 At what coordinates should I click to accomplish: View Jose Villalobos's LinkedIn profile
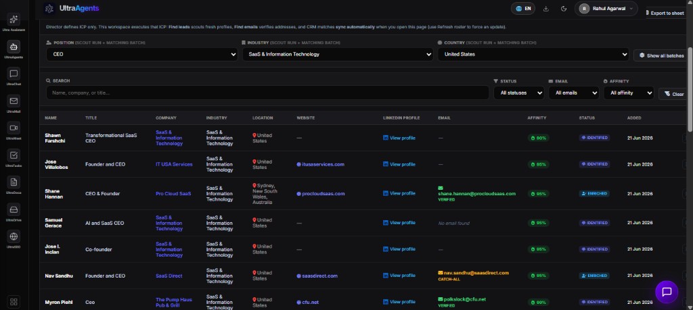point(399,164)
